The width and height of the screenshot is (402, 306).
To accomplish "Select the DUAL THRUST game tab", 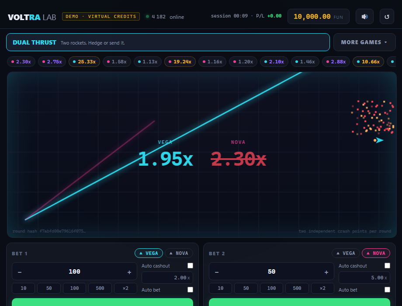I will point(168,42).
